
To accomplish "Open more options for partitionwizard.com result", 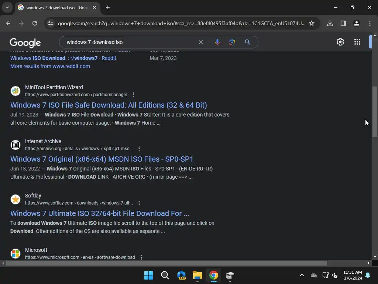I will (134, 95).
